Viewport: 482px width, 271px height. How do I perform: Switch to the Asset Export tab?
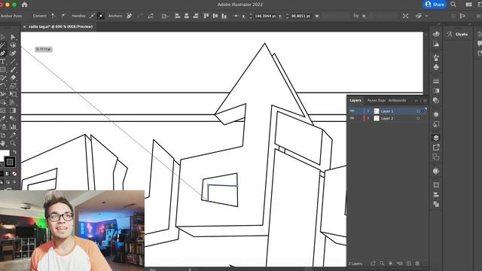click(377, 100)
